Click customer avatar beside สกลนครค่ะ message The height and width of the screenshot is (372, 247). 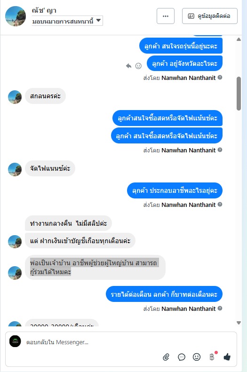[15, 97]
